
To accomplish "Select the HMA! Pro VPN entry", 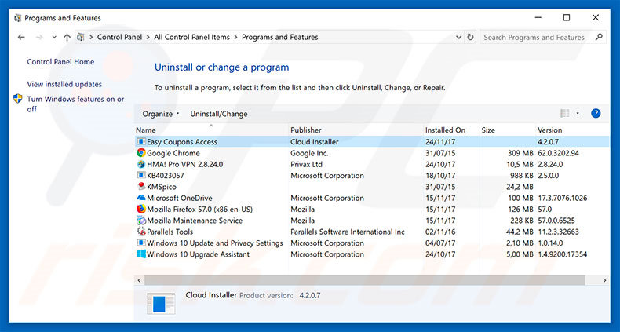I will 179,165.
